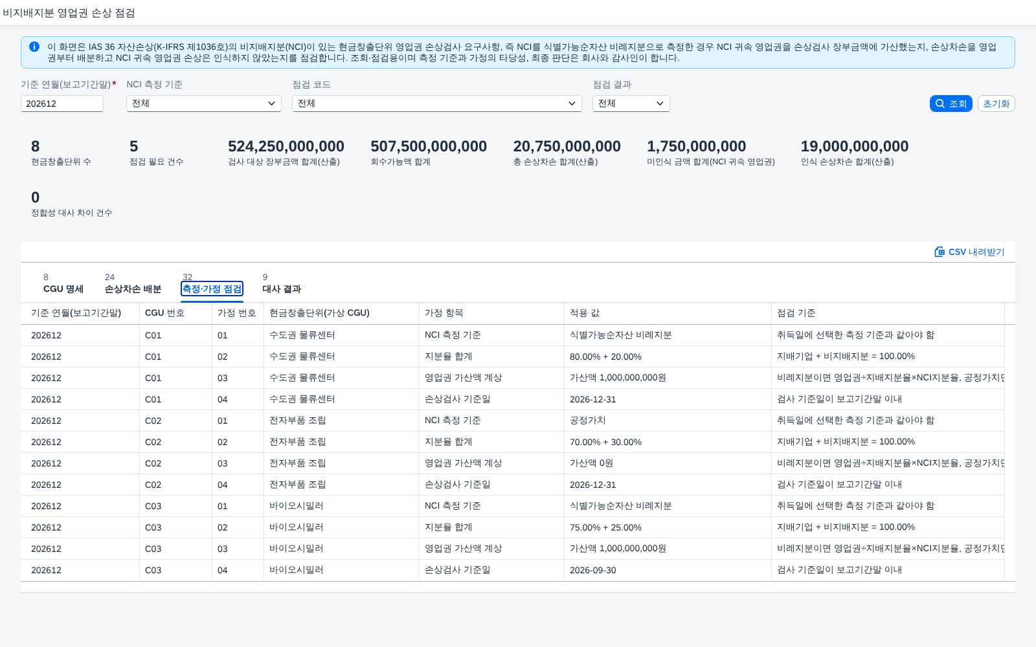Download data via CSV 내려받기
1036x647 pixels.
click(x=969, y=252)
